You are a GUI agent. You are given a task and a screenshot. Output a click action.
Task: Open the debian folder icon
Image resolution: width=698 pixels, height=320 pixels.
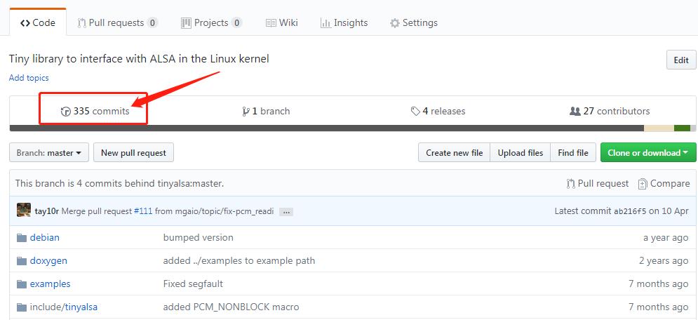21,237
